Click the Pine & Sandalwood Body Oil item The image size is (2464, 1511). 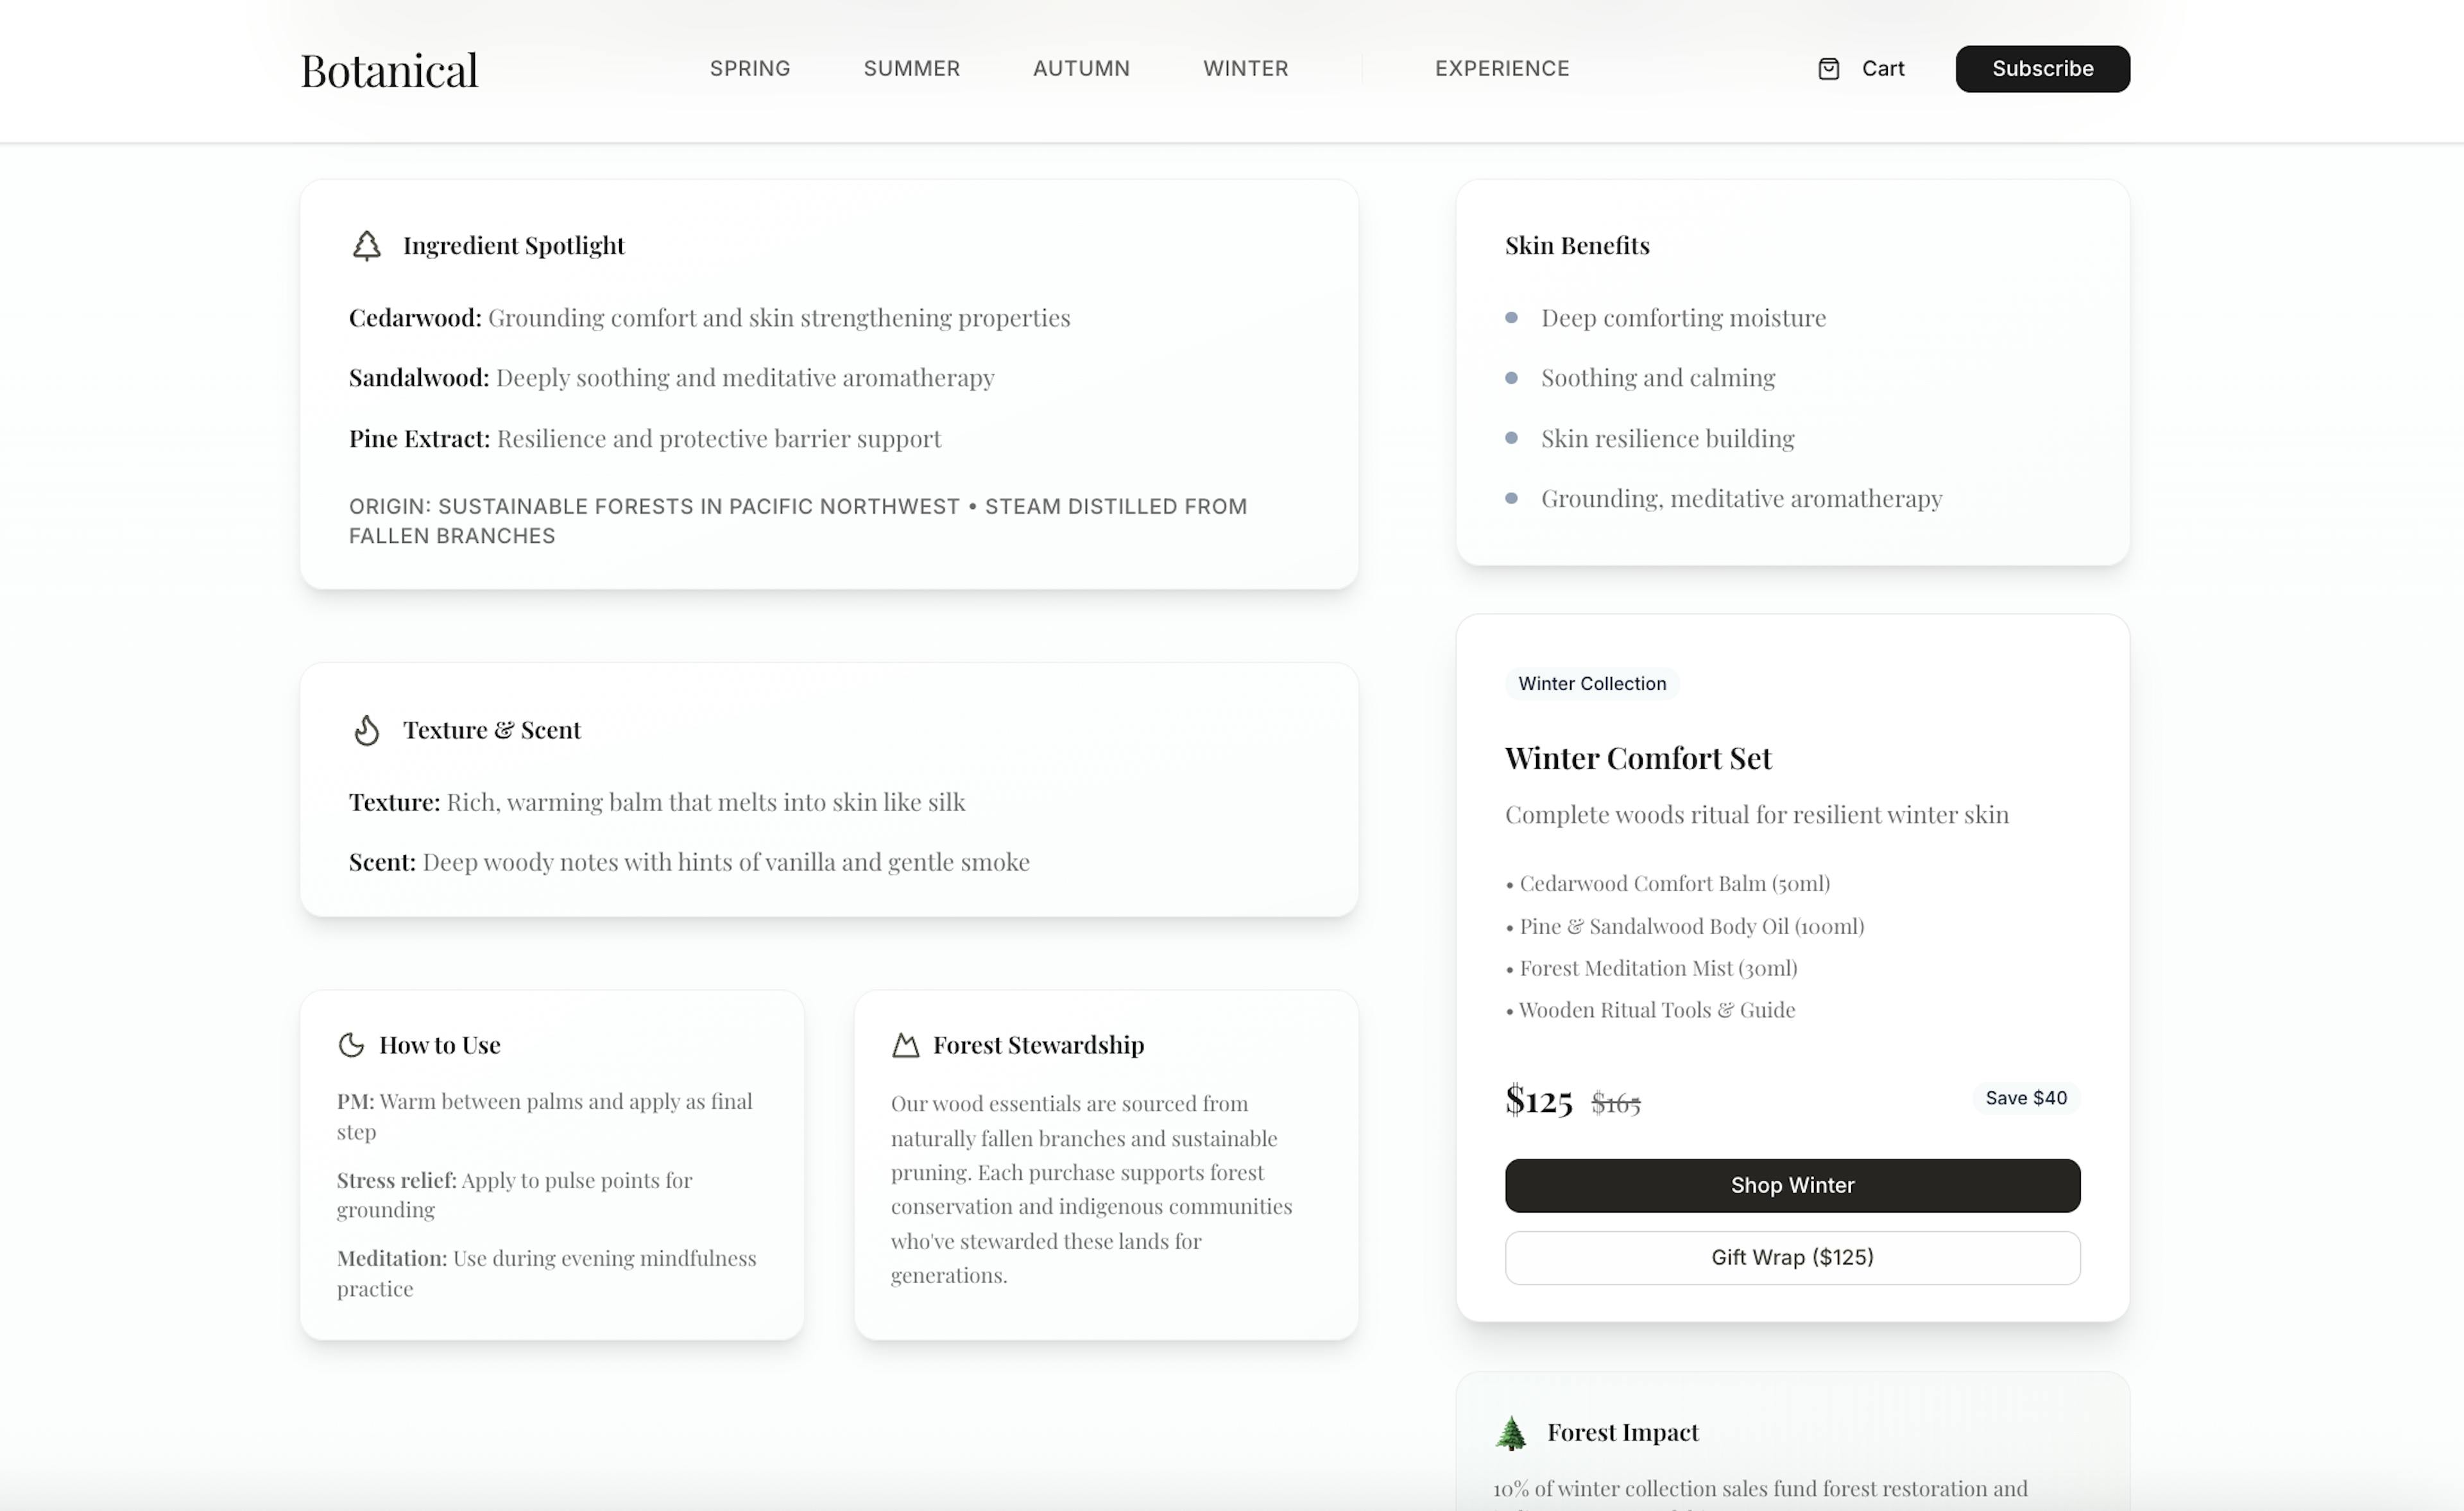[x=1684, y=927]
